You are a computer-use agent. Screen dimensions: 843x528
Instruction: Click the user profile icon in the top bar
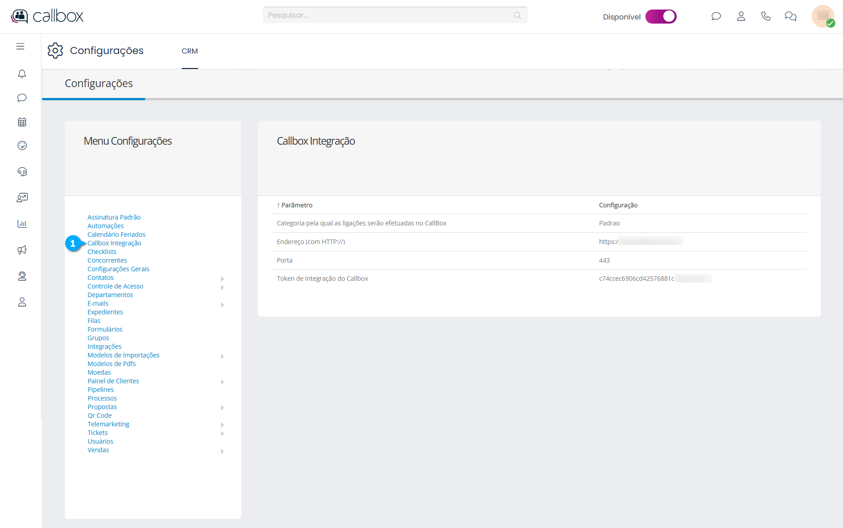(x=741, y=16)
